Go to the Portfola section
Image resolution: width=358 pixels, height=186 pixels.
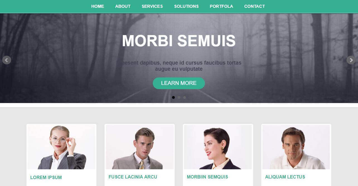221,6
